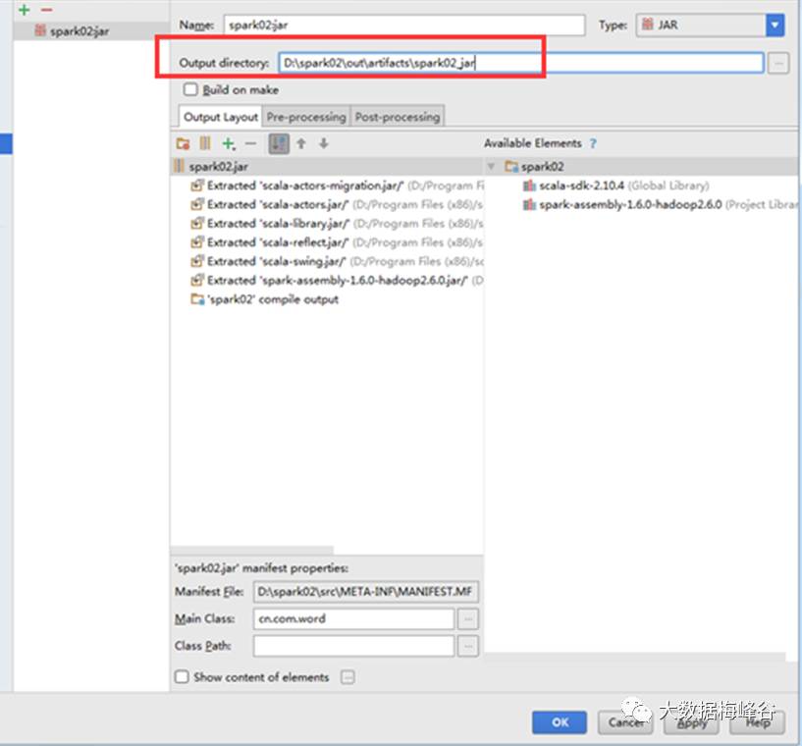
Task: Switch to the Post-processing tab
Action: point(398,117)
